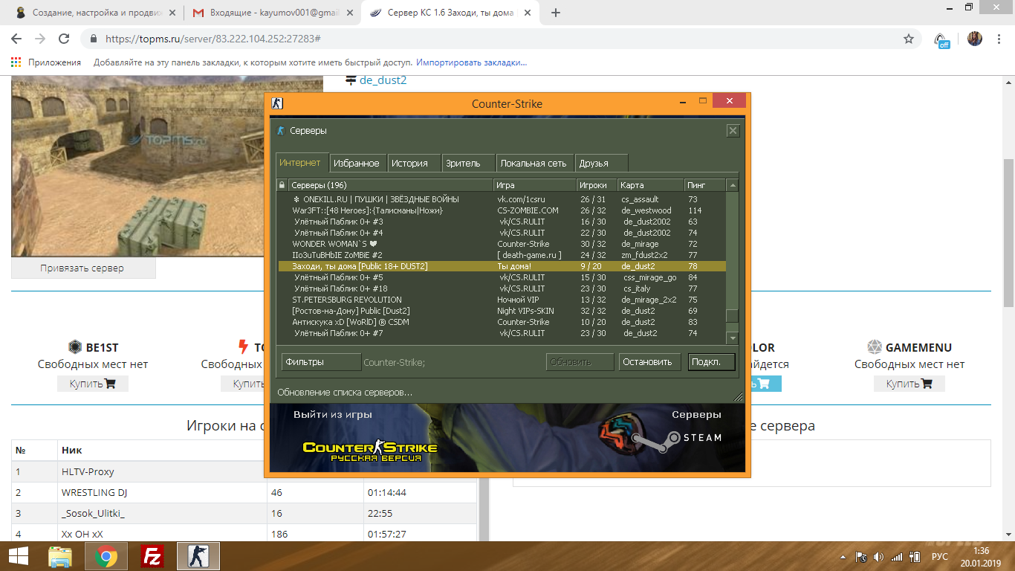Select the WONDER WOMAN`S server row
This screenshot has height=571, width=1015.
click(502, 244)
